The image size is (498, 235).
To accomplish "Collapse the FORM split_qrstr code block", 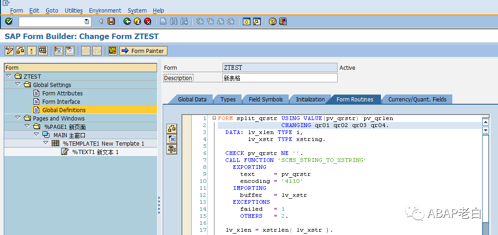I will click(x=214, y=118).
